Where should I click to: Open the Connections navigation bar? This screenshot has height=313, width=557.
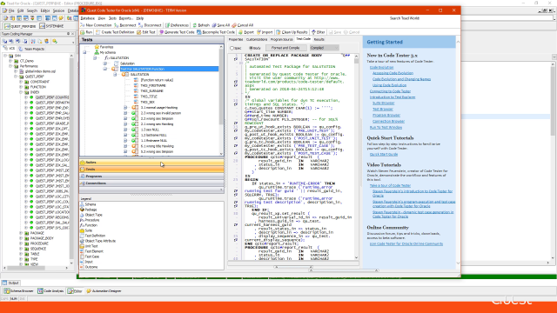click(x=151, y=183)
